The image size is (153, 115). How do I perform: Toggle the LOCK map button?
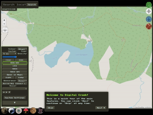[15, 66]
